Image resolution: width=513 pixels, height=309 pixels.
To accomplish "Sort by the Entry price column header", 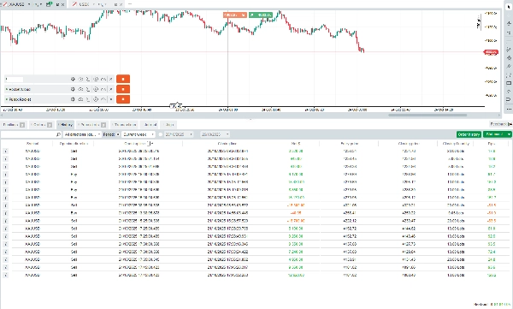I will tap(349, 144).
